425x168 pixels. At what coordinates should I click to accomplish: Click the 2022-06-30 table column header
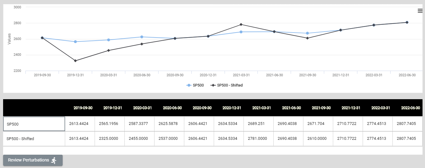410,108
